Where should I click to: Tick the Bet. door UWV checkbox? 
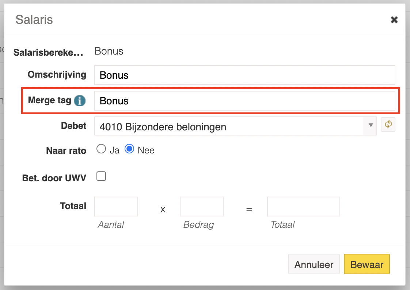coord(101,176)
